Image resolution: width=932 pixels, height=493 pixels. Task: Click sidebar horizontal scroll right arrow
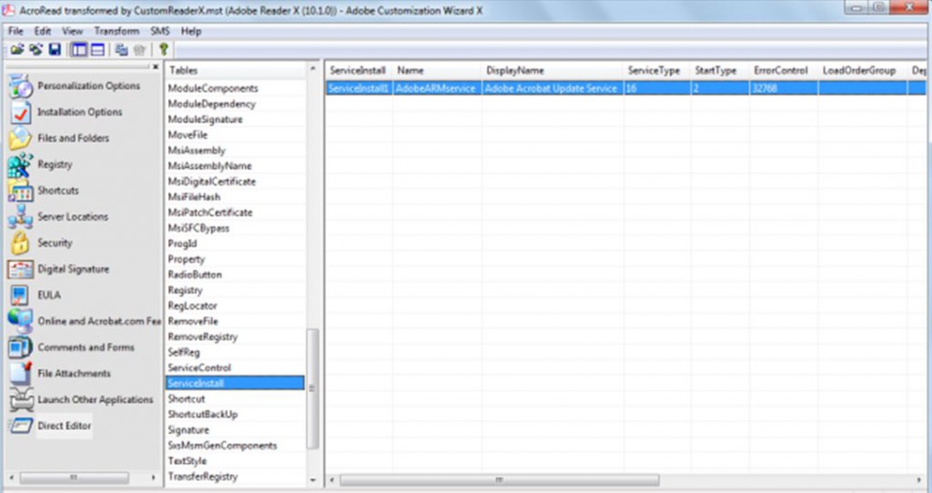click(x=153, y=478)
